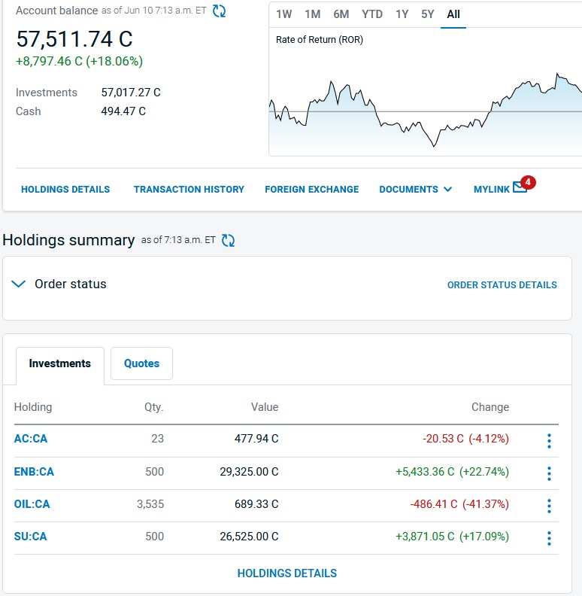
Task: Select the 1W chart range
Action: 283,14
